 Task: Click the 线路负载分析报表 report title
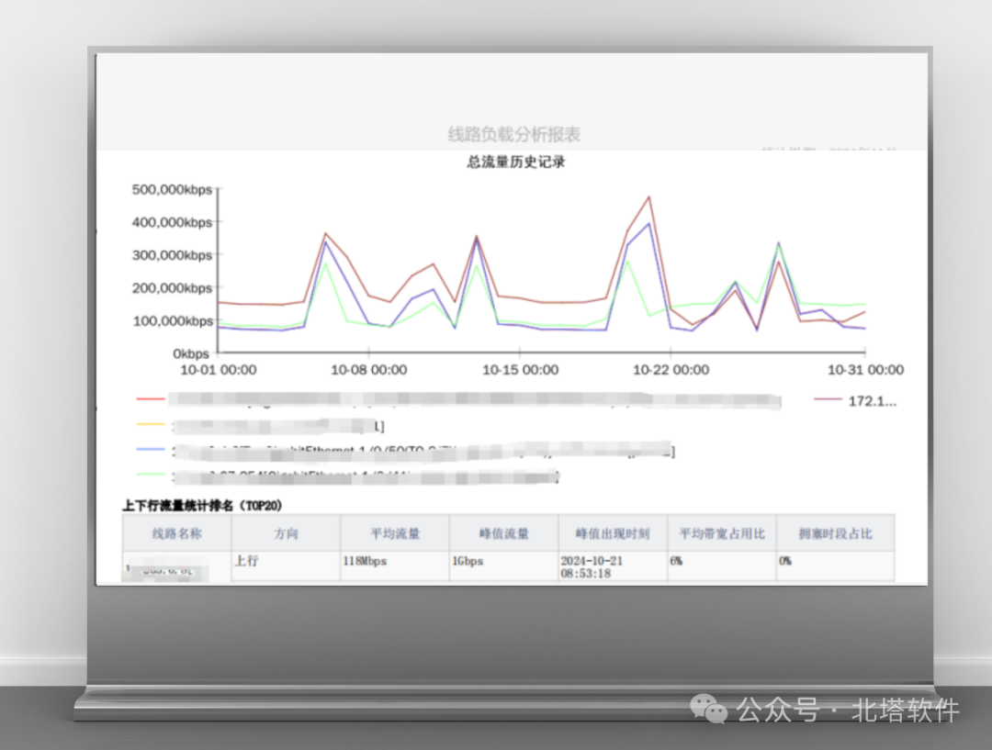point(513,134)
